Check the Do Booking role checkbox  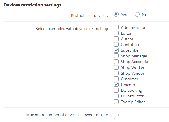(116, 90)
